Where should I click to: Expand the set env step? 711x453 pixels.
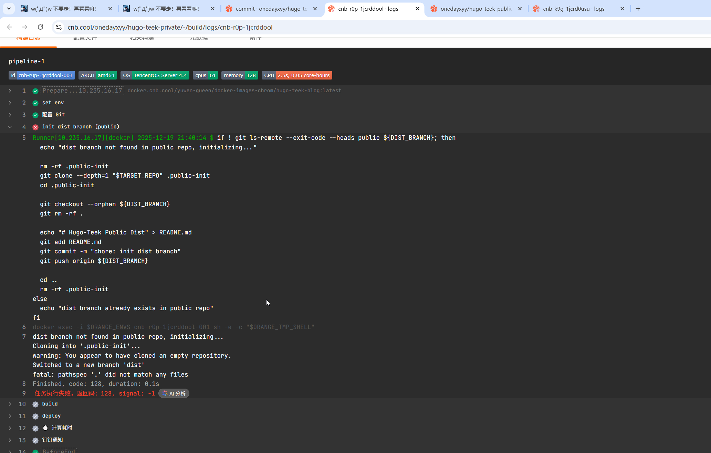tap(10, 103)
